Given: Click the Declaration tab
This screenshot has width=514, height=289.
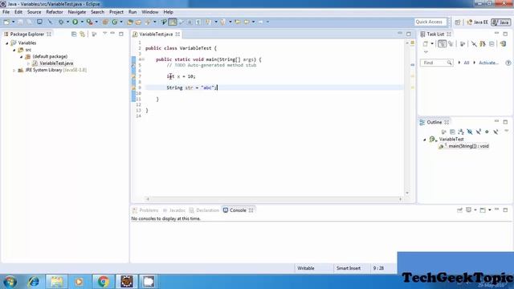Looking at the screenshot, I should [204, 210].
